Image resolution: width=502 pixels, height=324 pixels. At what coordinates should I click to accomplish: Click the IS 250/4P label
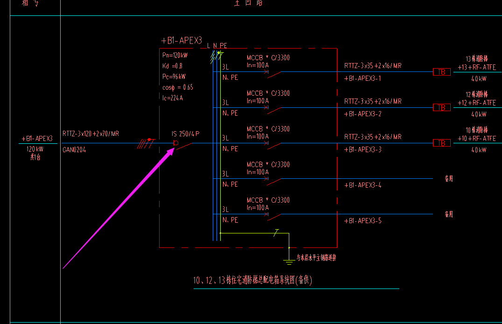[185, 134]
